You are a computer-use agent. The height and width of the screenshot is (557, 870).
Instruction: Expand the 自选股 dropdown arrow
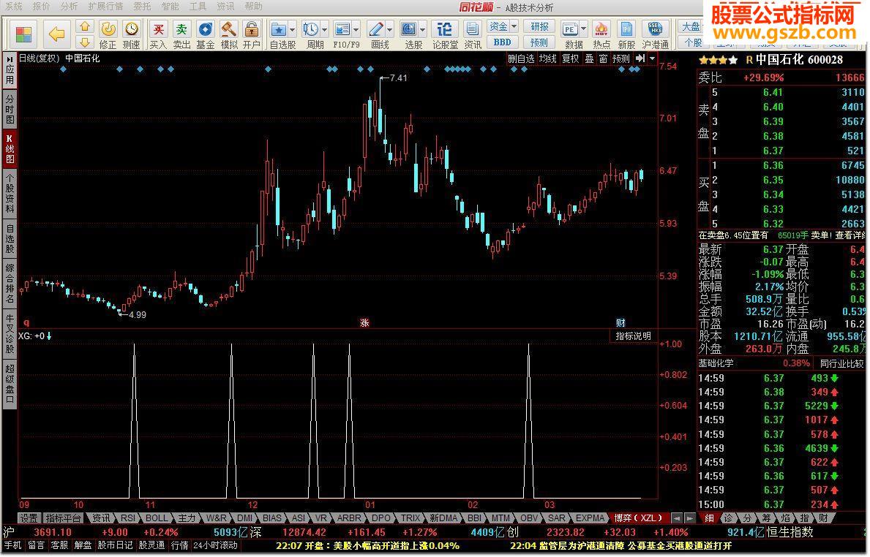click(x=293, y=29)
